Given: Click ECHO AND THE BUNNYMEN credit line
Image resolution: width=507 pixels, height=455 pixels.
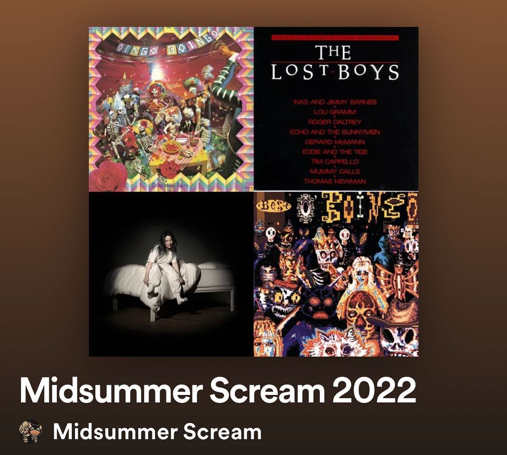Looking at the screenshot, I should point(335,132).
